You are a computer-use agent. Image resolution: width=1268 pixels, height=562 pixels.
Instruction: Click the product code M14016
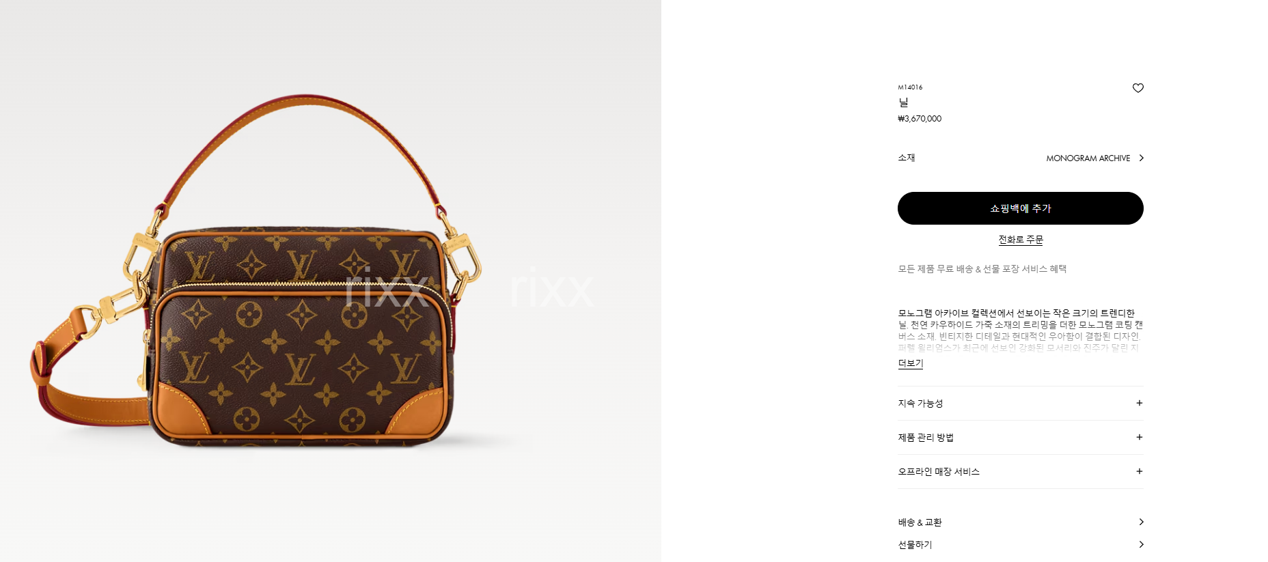point(910,87)
